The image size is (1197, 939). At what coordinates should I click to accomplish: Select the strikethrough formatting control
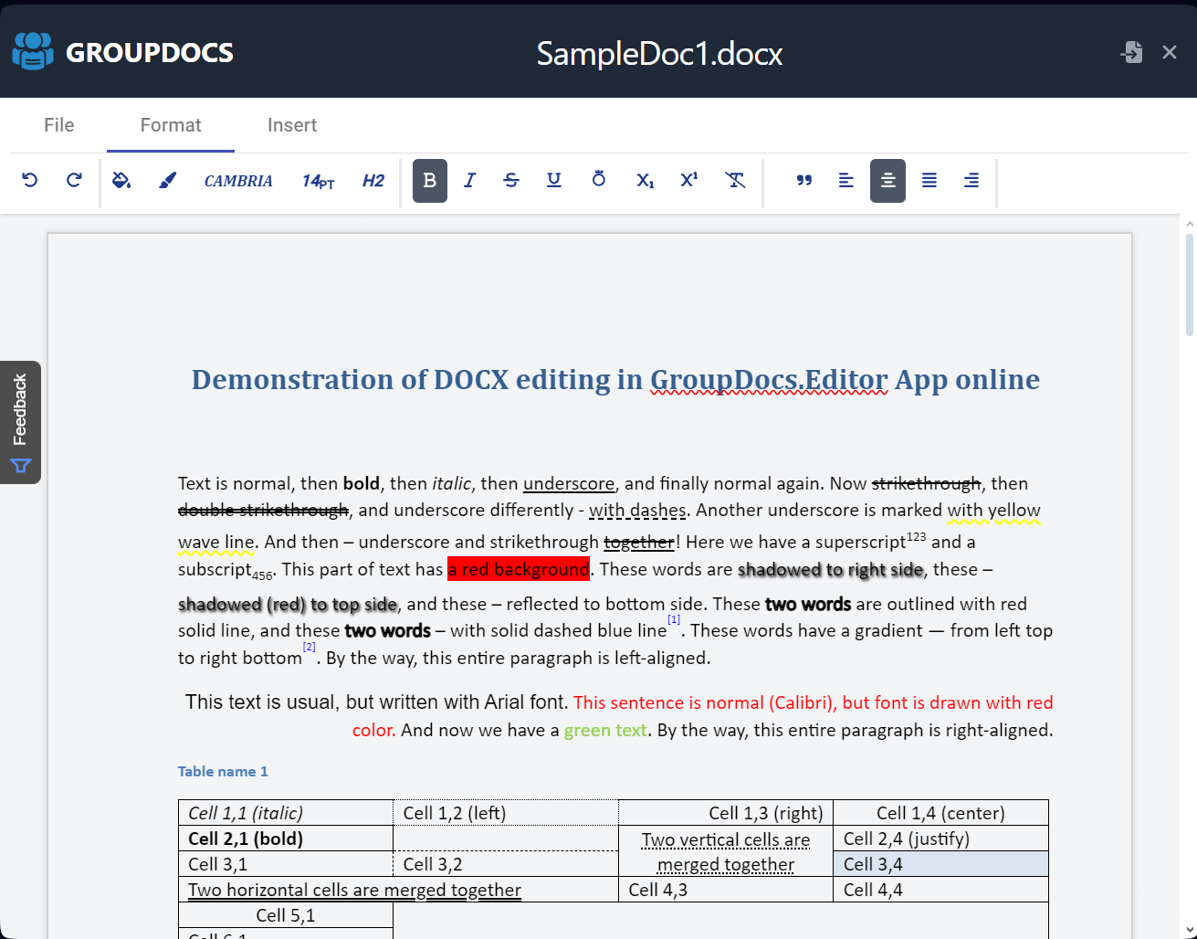click(511, 180)
